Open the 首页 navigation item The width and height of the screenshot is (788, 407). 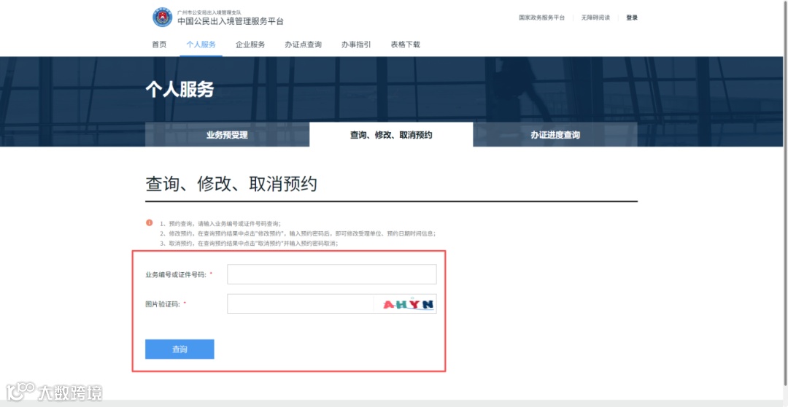[x=159, y=44]
